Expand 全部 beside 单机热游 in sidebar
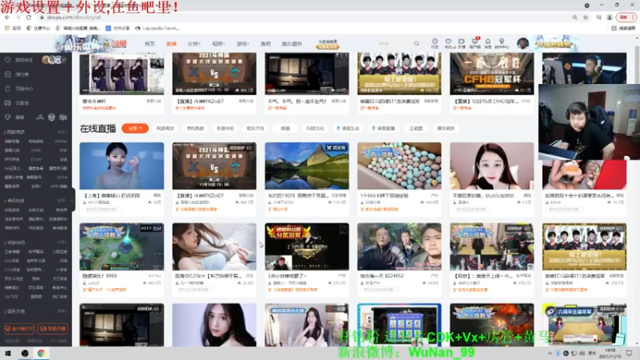 pyautogui.click(x=62, y=201)
